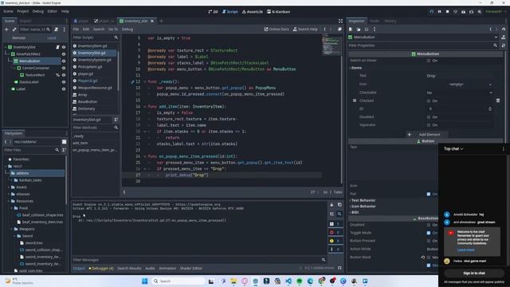
Task: Click the Pause running project icon
Action: [439, 11]
